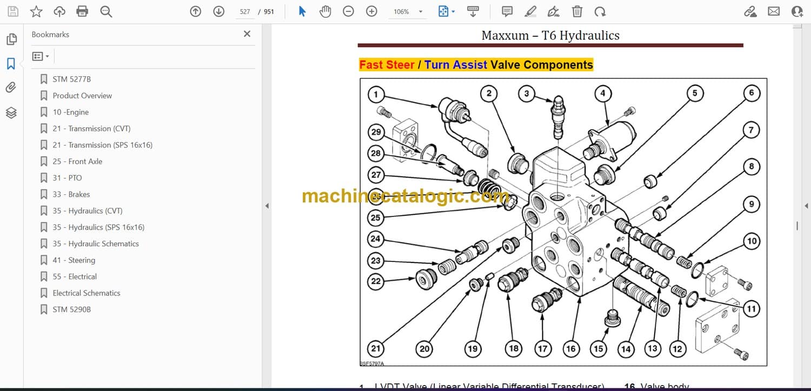Open the 35 - Hydraulic Schematics bookmark
The height and width of the screenshot is (391, 811).
[x=96, y=244]
